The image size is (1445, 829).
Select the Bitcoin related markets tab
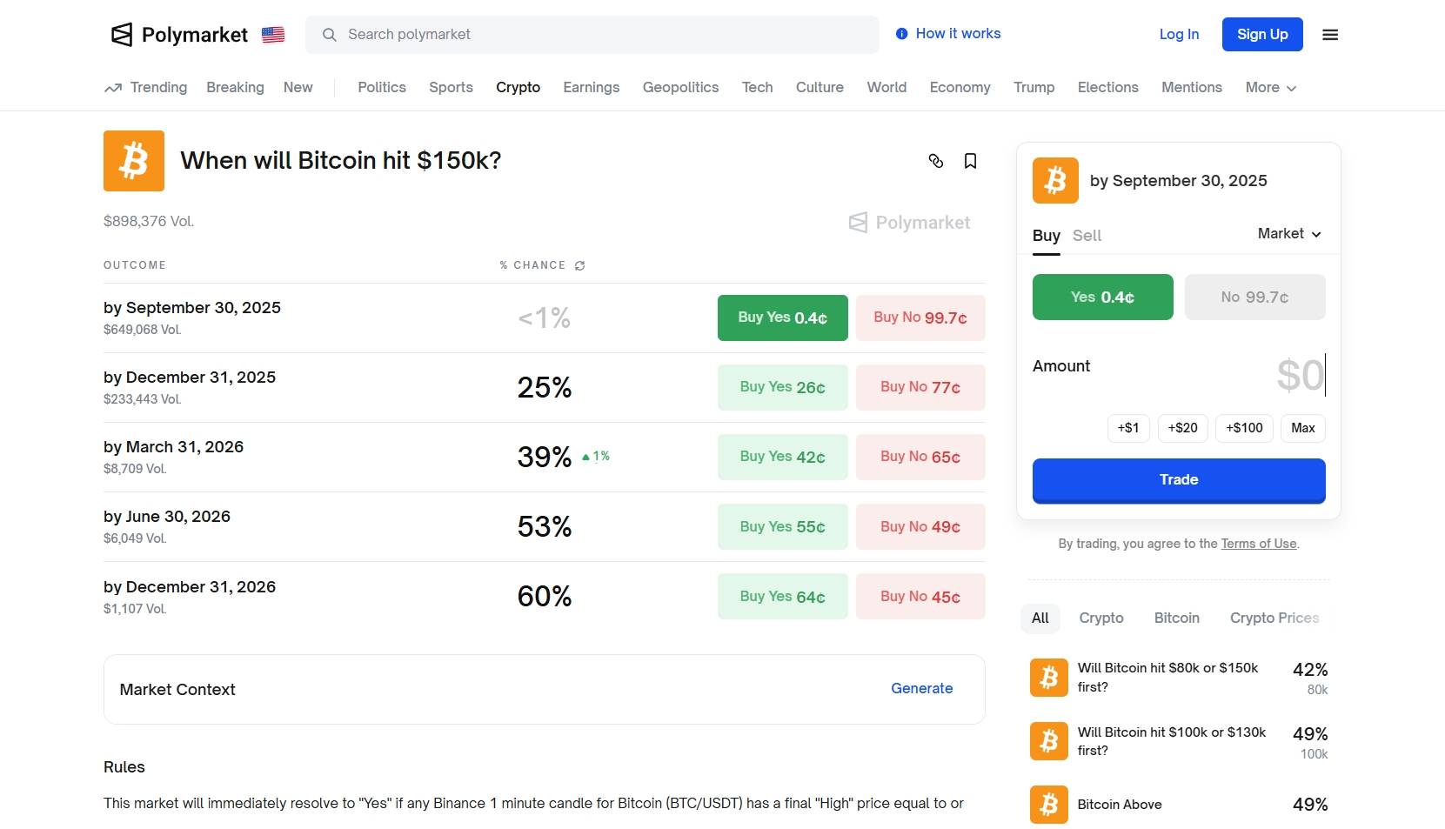[1176, 618]
